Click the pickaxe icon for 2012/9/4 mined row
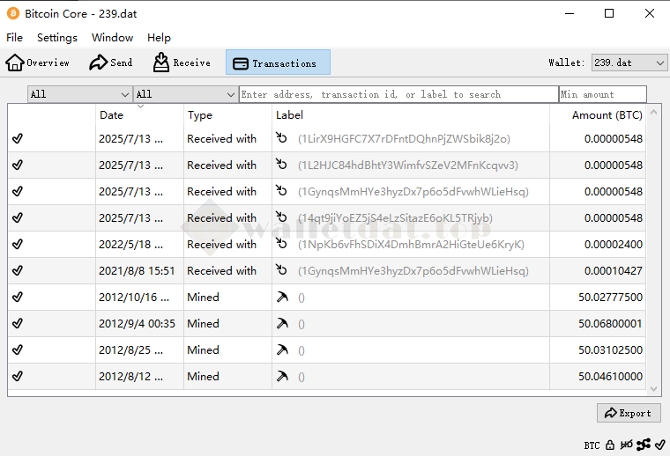670x456 pixels. tap(282, 324)
